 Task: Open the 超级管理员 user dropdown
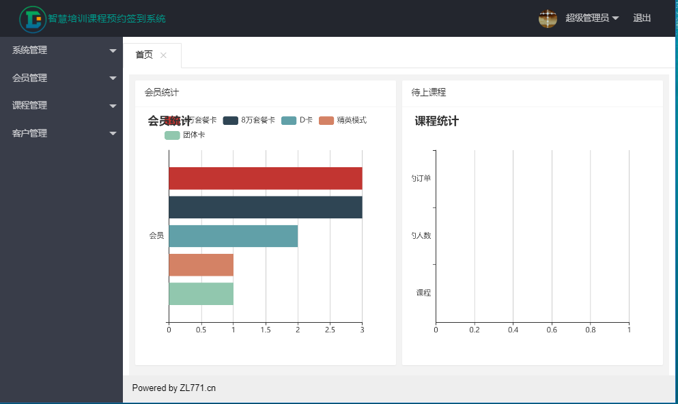(x=591, y=18)
